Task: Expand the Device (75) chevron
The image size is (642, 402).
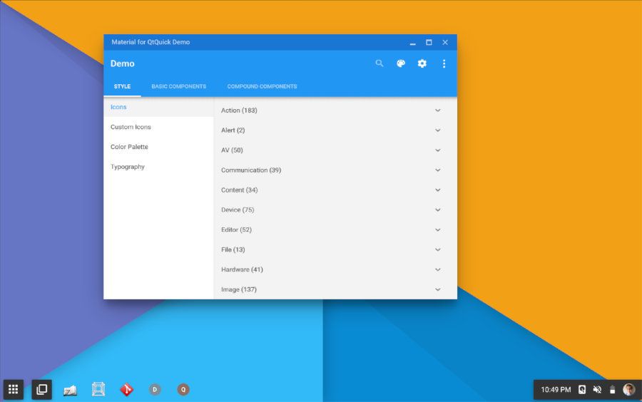Action: pyautogui.click(x=438, y=210)
